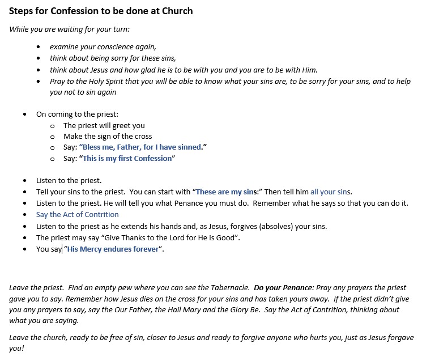
Task: Click the line beginning 'Listen to the priest as he extends'
Action: pos(181,226)
